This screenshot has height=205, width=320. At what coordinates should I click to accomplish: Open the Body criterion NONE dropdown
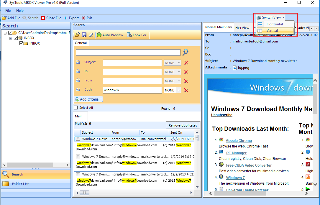point(179,90)
